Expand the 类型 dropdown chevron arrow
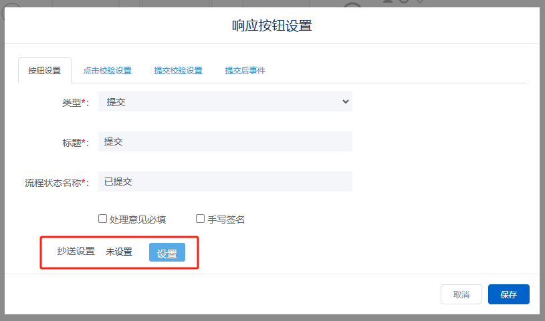This screenshot has width=545, height=321. [x=345, y=101]
